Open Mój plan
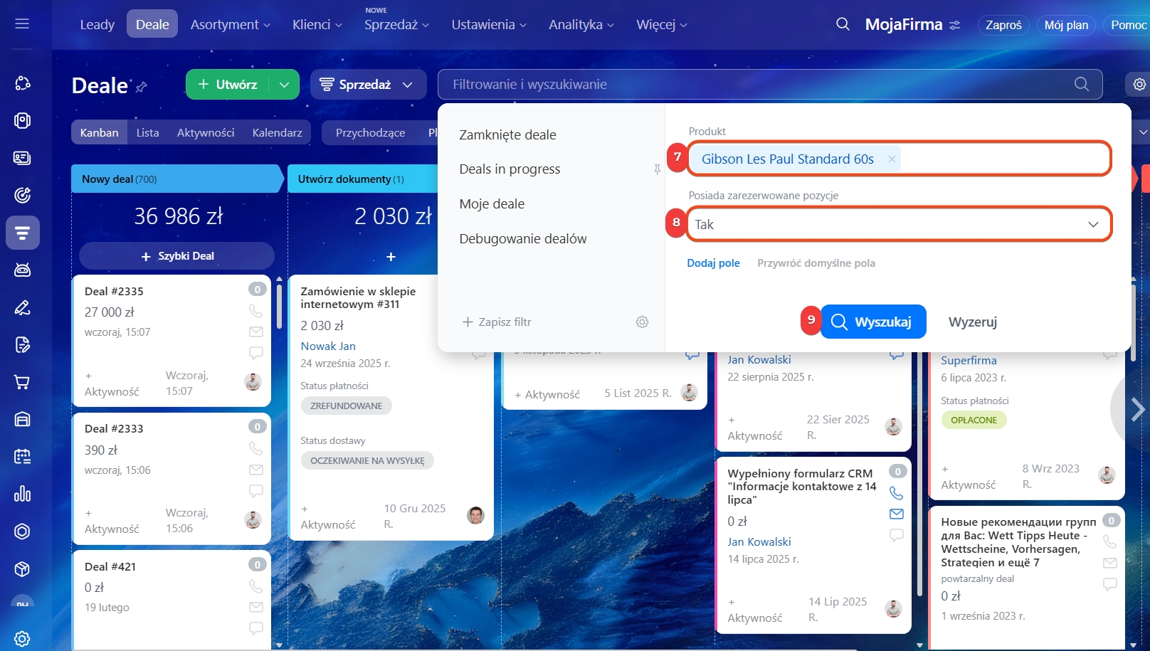1150x651 pixels. point(1066,25)
